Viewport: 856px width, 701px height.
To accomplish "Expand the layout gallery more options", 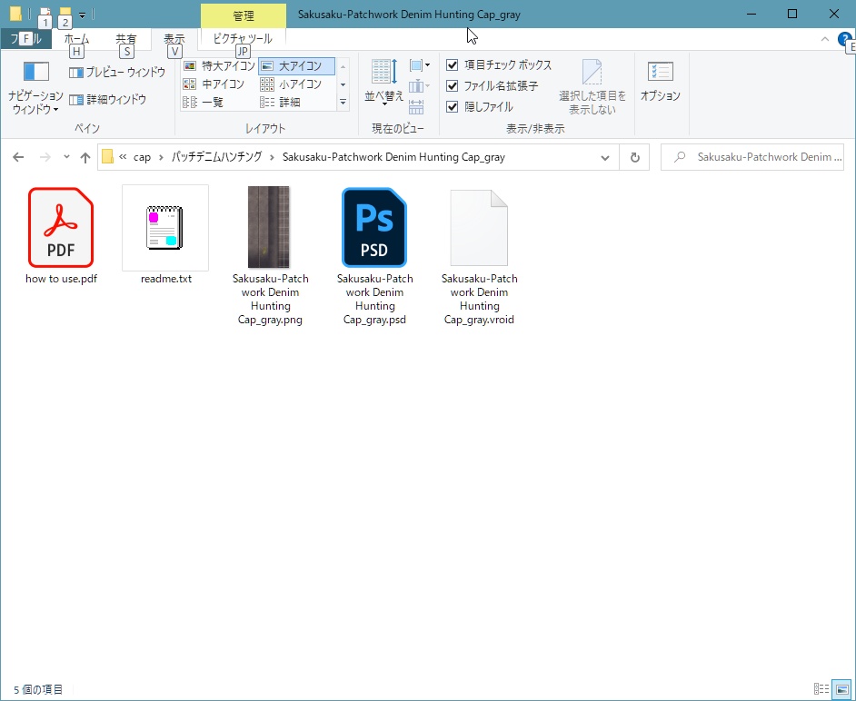I will click(x=343, y=102).
